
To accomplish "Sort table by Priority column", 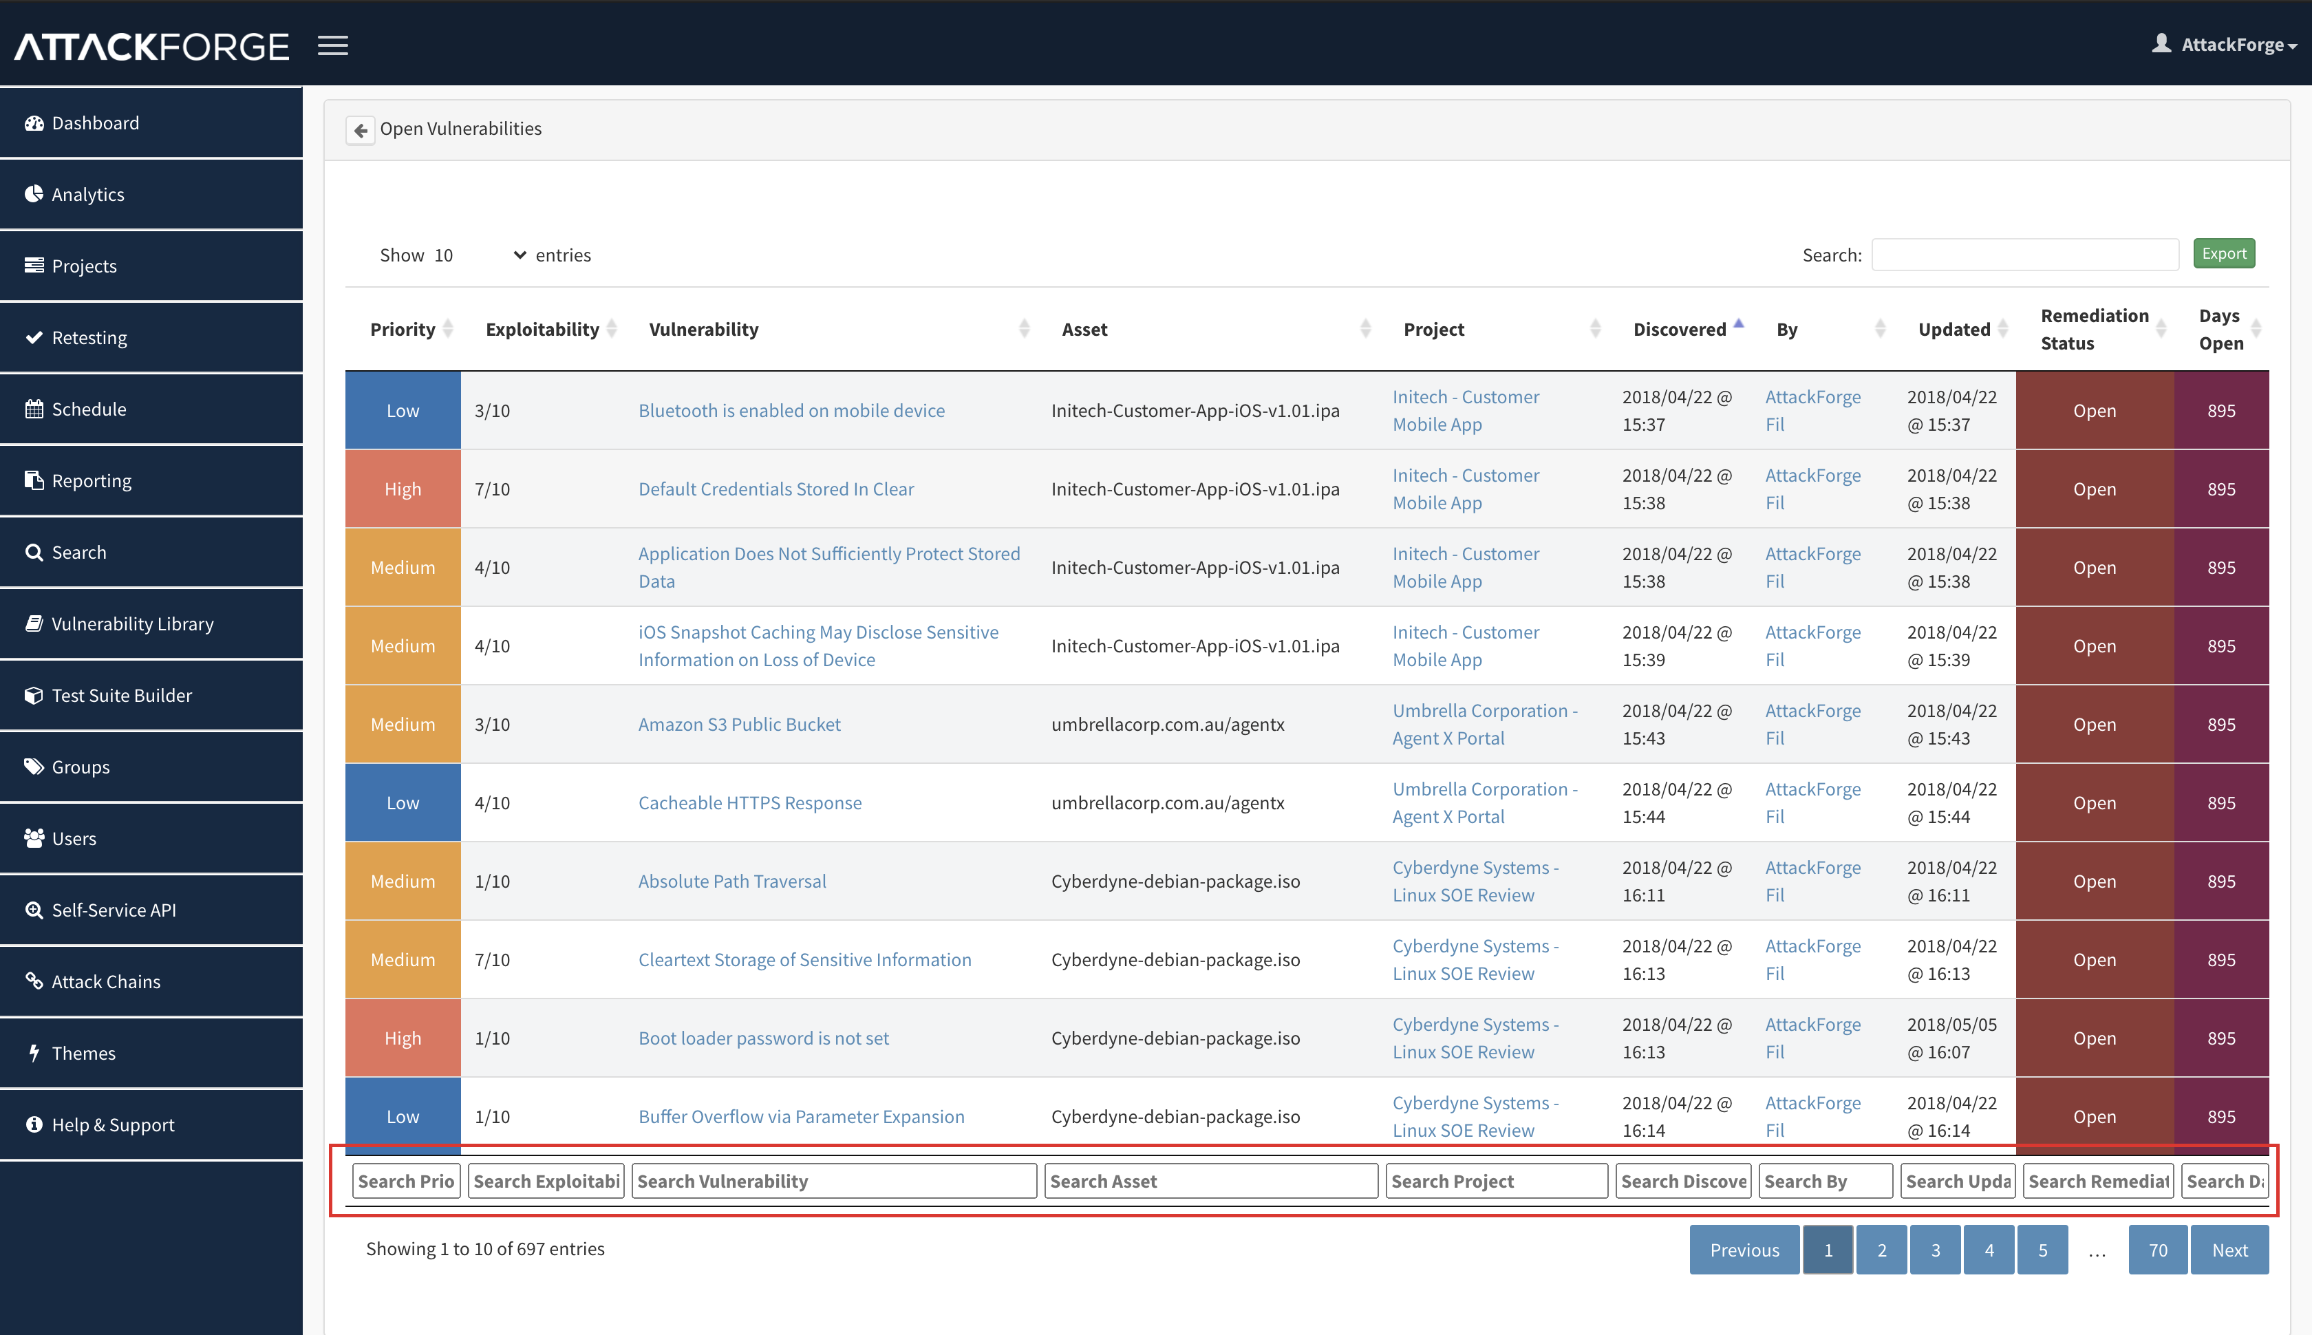I will click(411, 329).
